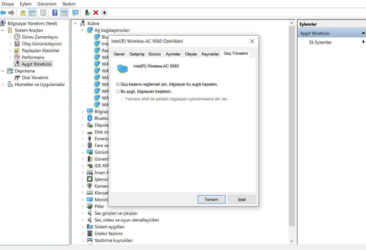The height and width of the screenshot is (250, 366).
Task: Open the Ek Eylemler submenu arrow
Action: pos(364,42)
